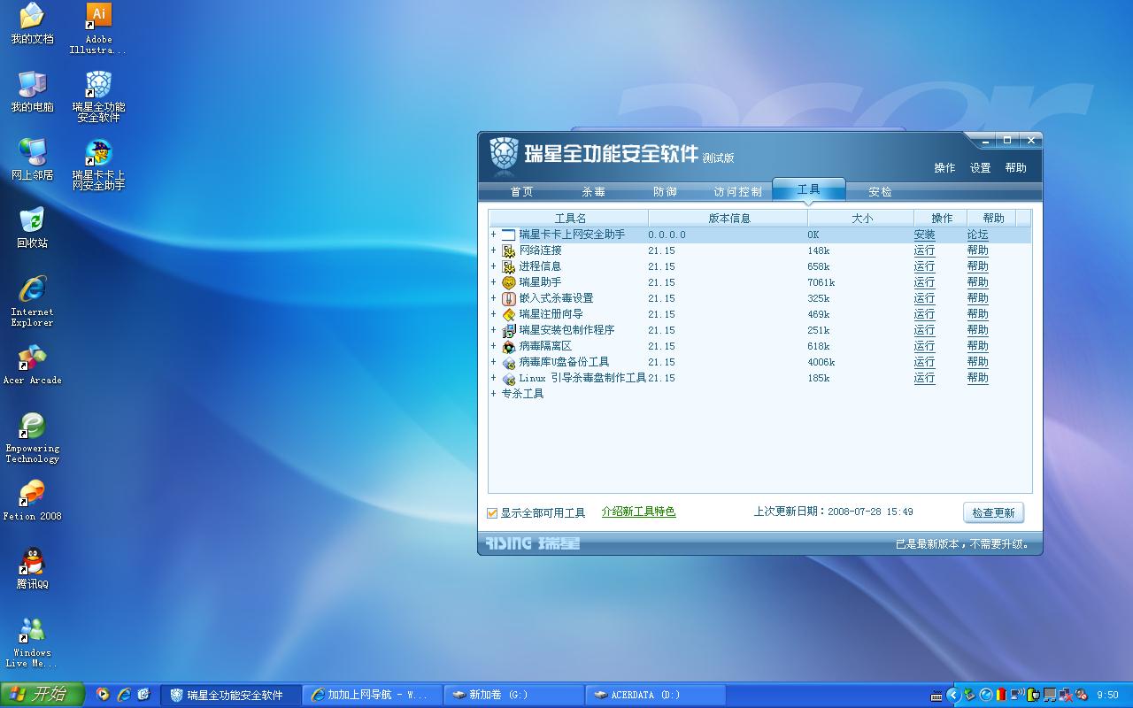The height and width of the screenshot is (708, 1133).
Task: Sort by the 工具名 column header
Action: [x=569, y=218]
